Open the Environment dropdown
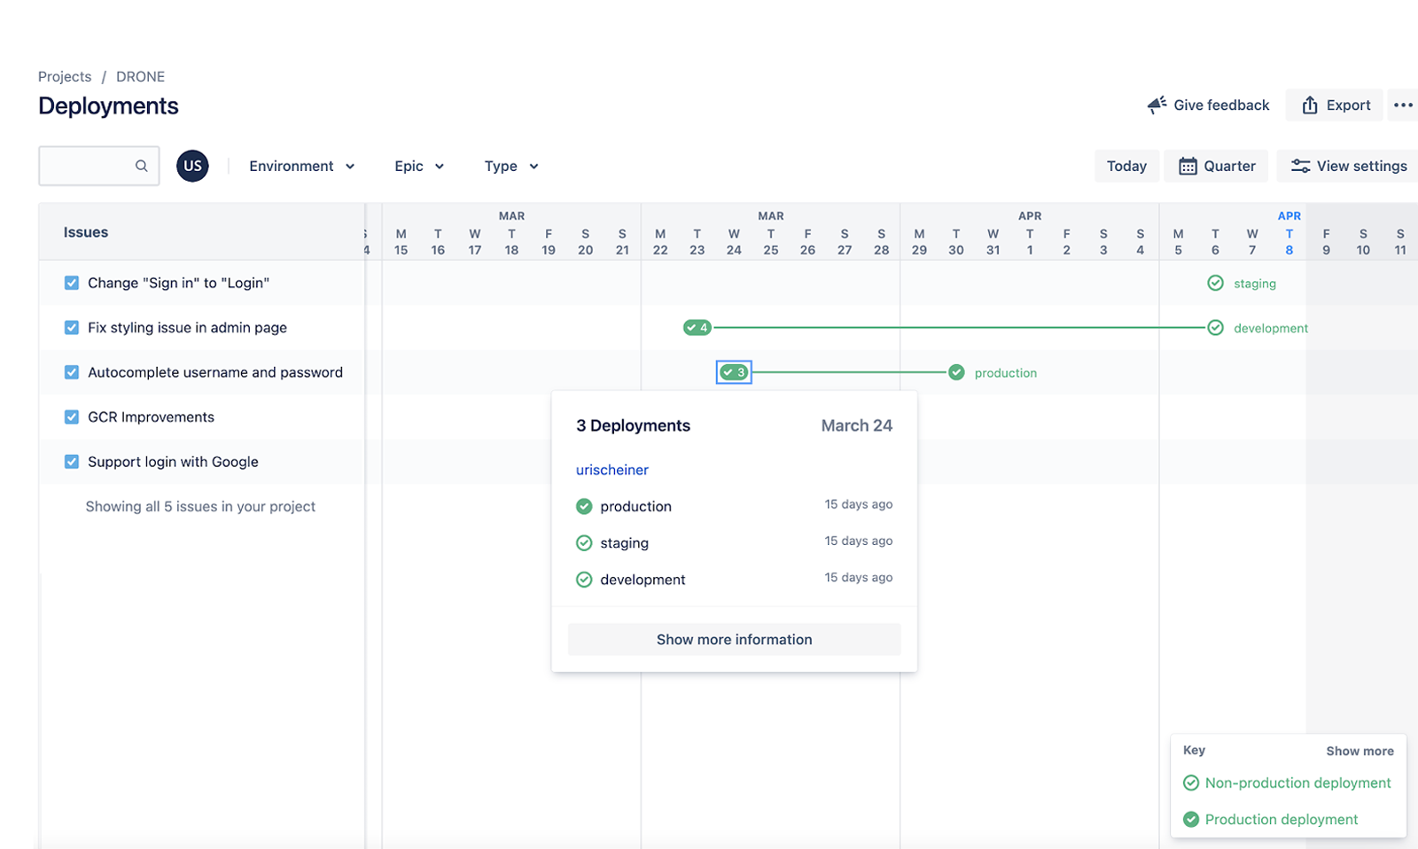This screenshot has height=849, width=1418. point(301,166)
